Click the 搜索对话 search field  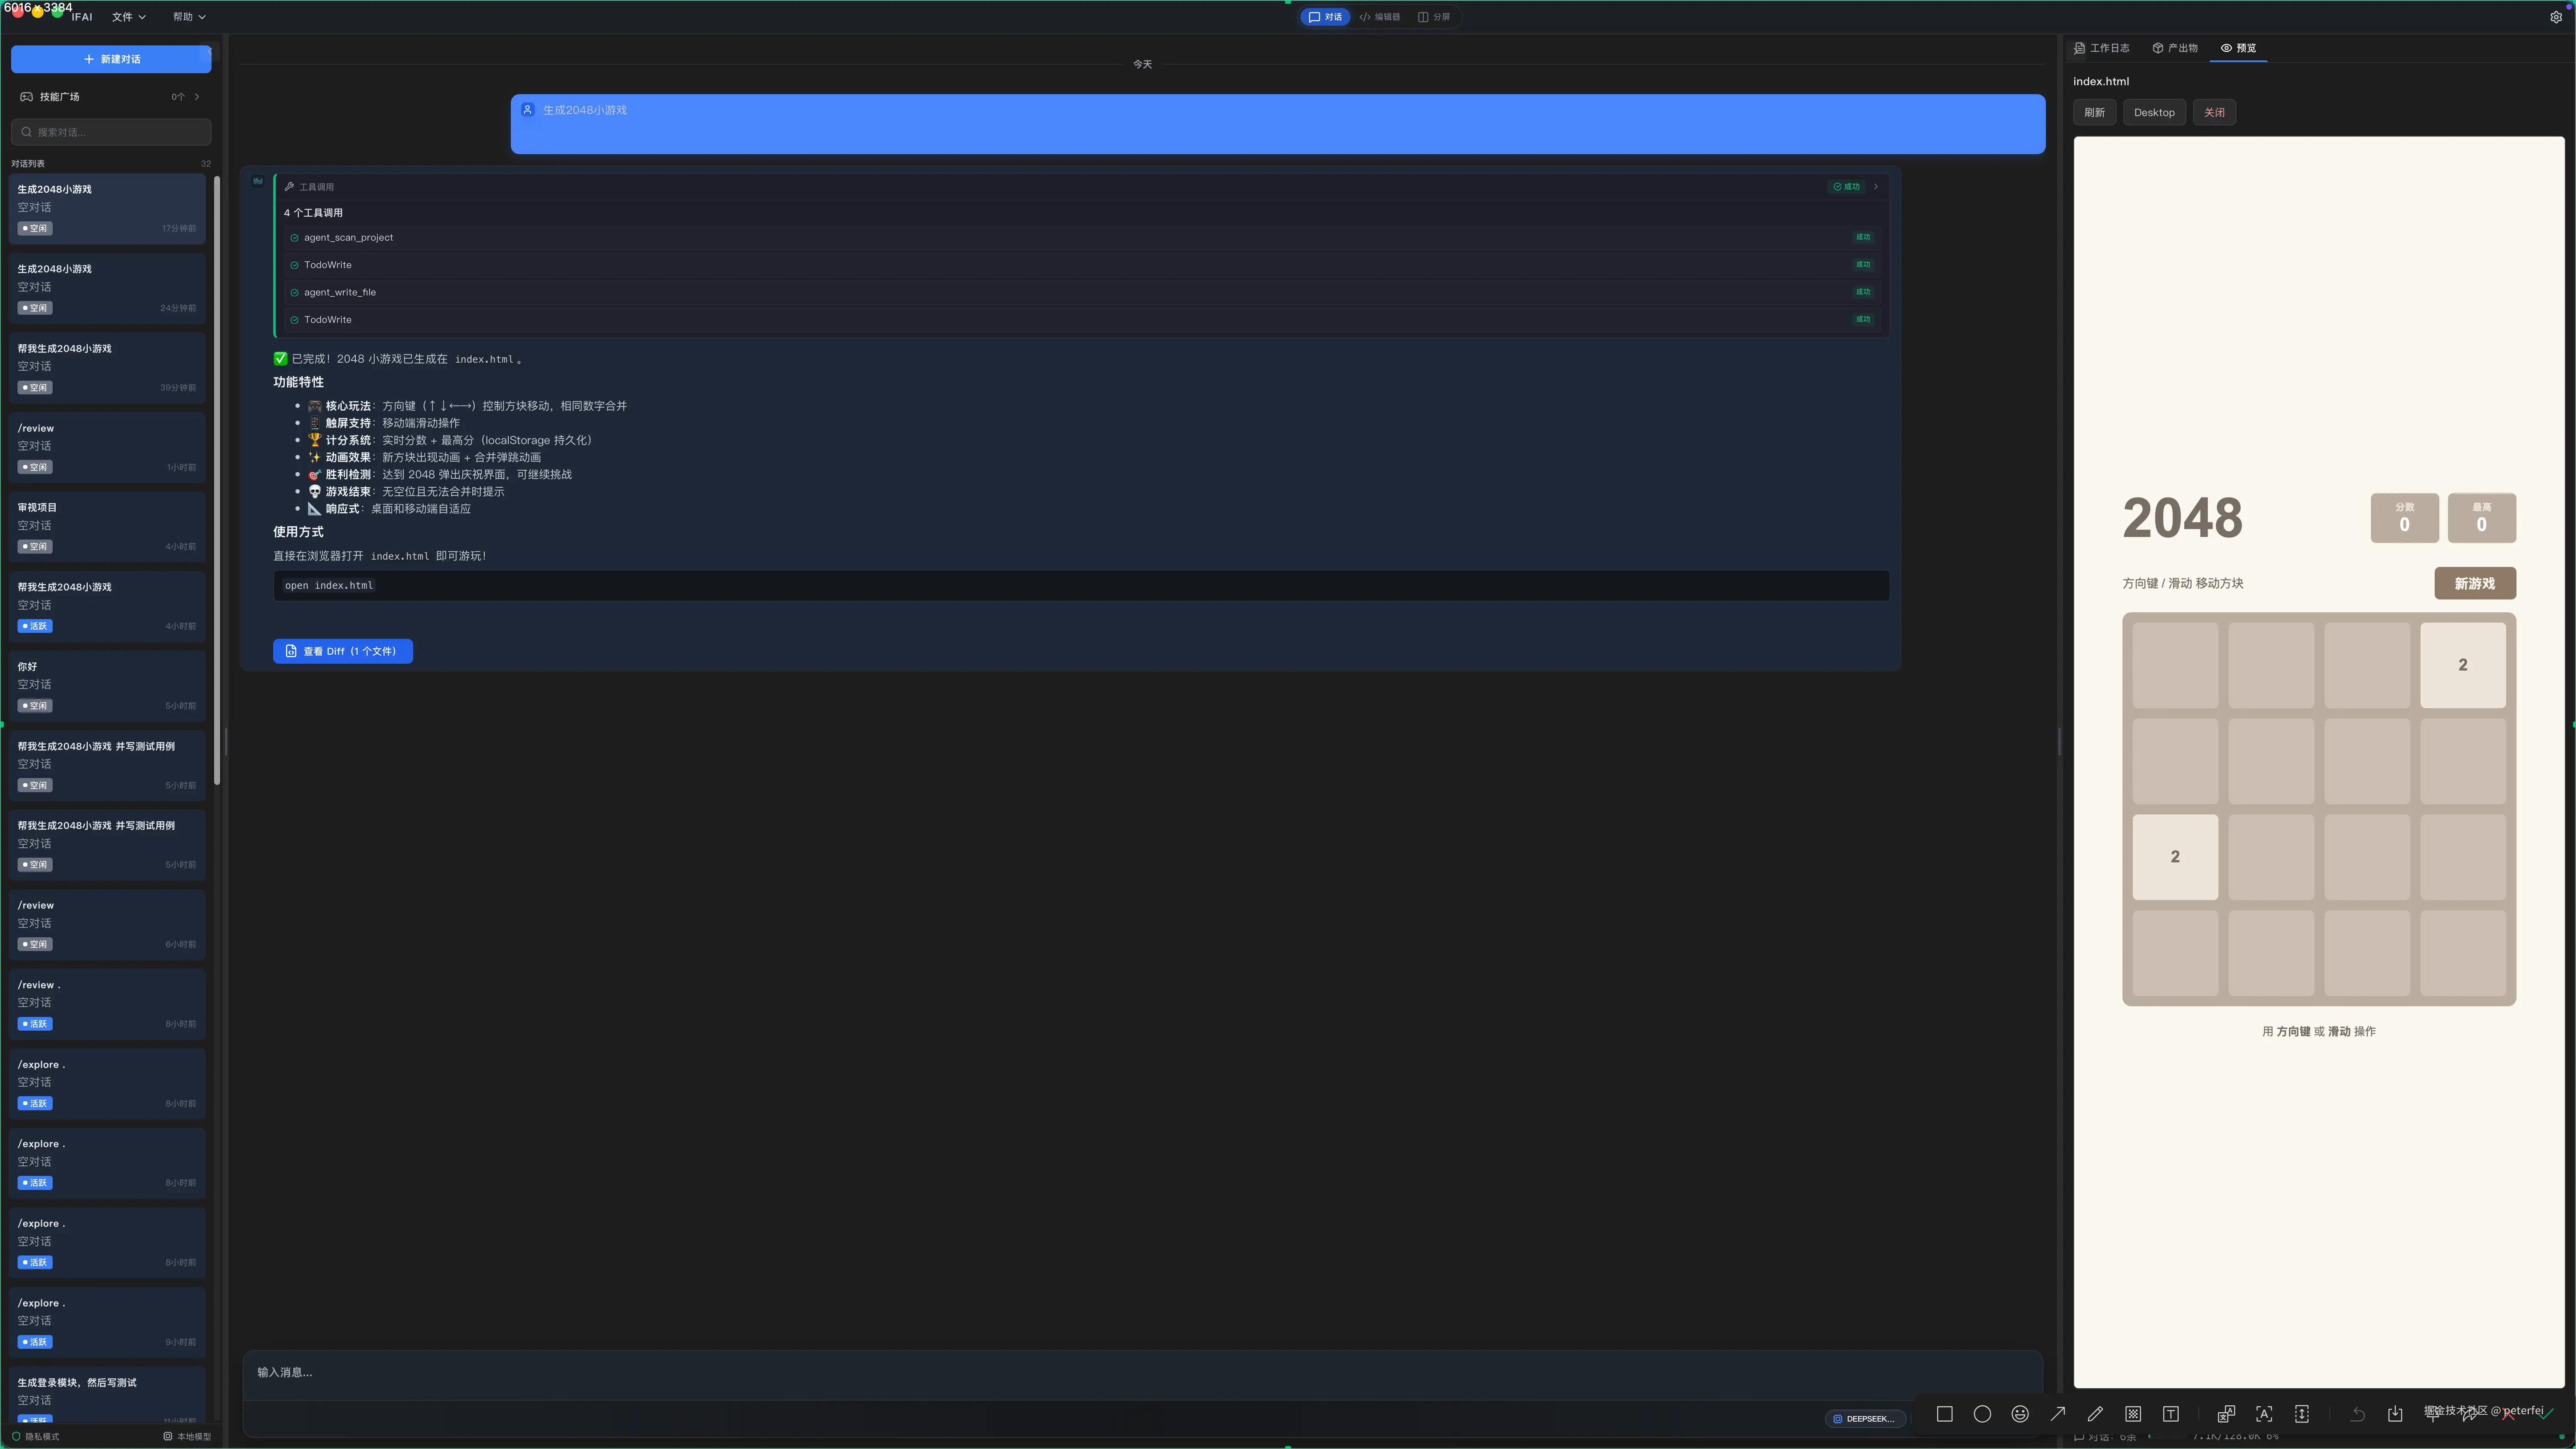[111, 132]
